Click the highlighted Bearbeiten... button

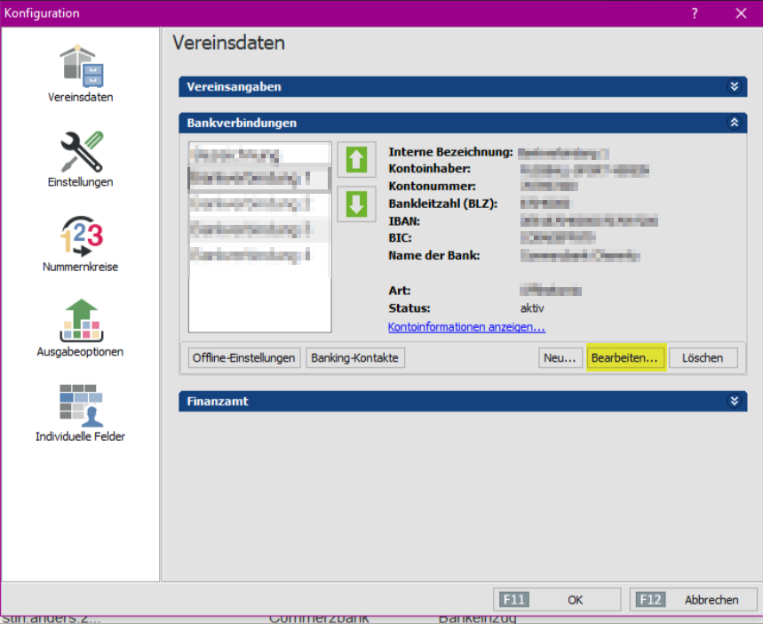pos(625,357)
